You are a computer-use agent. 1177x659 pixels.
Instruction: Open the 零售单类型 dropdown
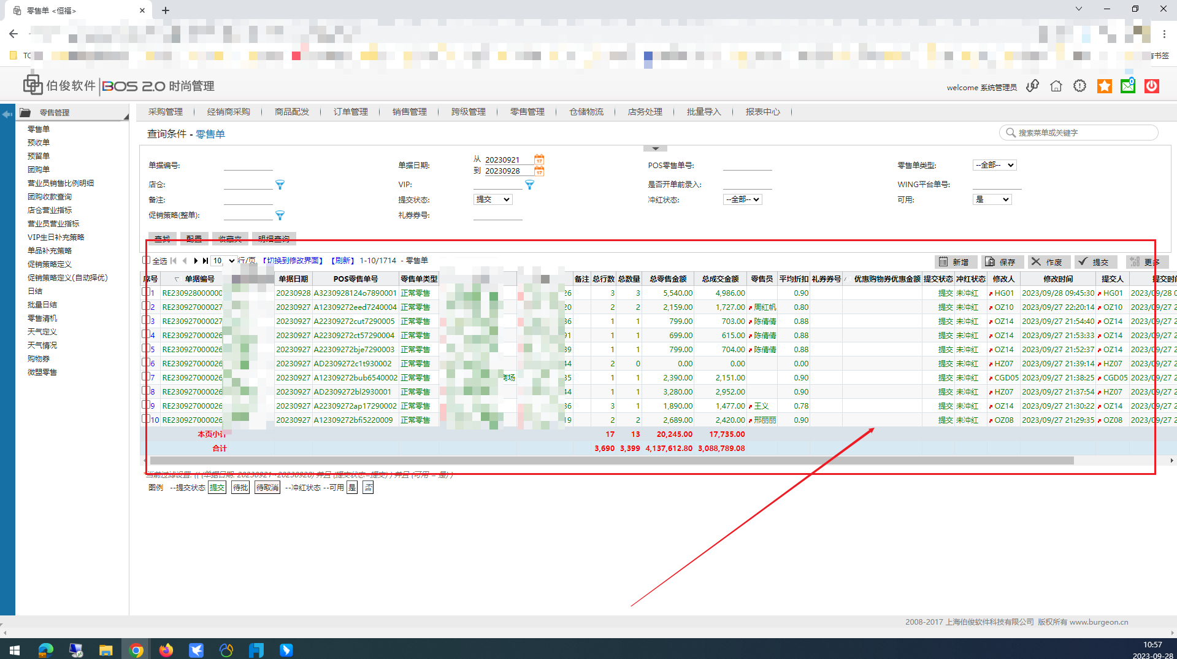coord(994,165)
